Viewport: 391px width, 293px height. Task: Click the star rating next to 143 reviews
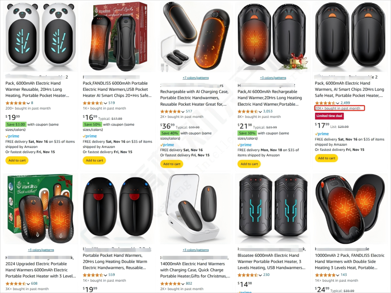click(325, 275)
